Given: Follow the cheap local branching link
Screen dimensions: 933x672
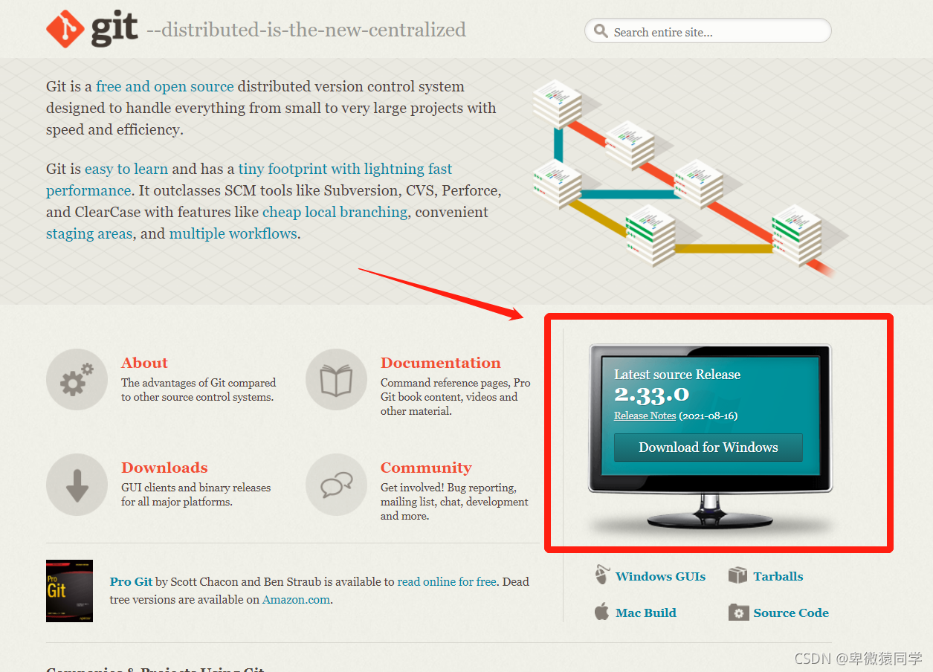Looking at the screenshot, I should point(335,212).
